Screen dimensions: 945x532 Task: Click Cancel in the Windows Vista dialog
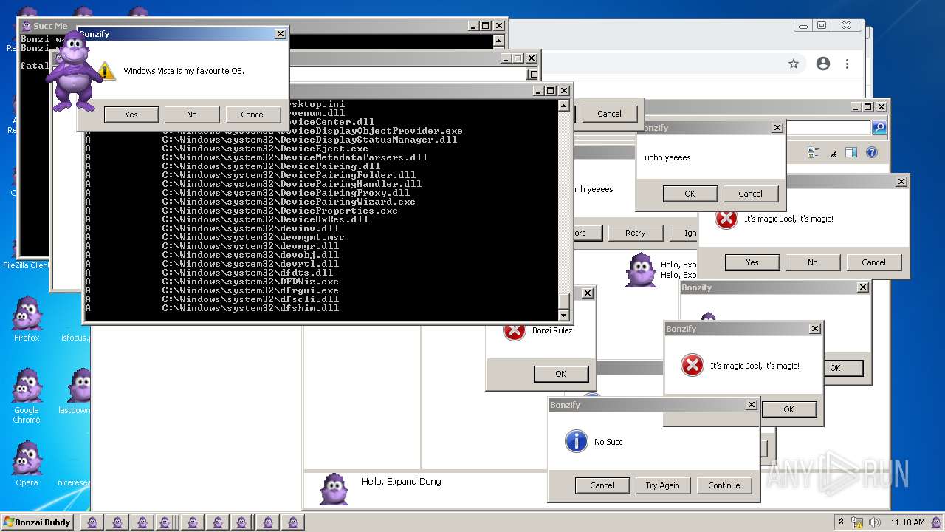tap(252, 115)
